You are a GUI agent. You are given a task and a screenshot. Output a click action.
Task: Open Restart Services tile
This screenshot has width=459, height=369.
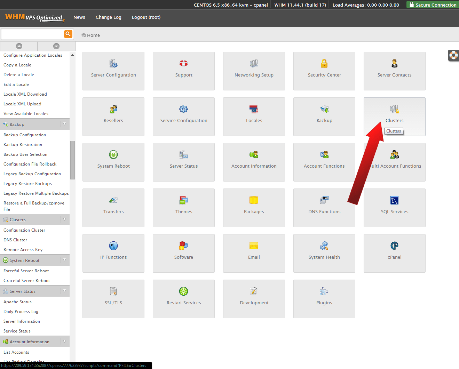click(x=184, y=299)
